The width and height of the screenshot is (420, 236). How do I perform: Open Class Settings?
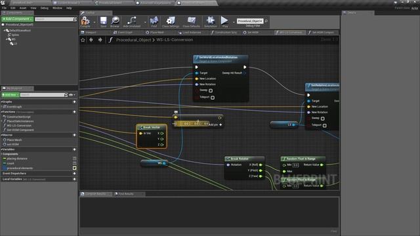[171, 22]
